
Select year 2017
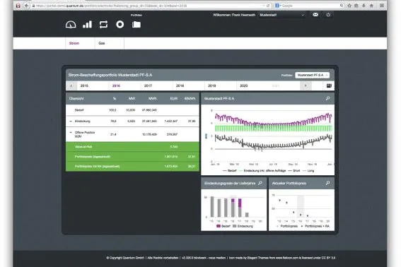[148, 85]
